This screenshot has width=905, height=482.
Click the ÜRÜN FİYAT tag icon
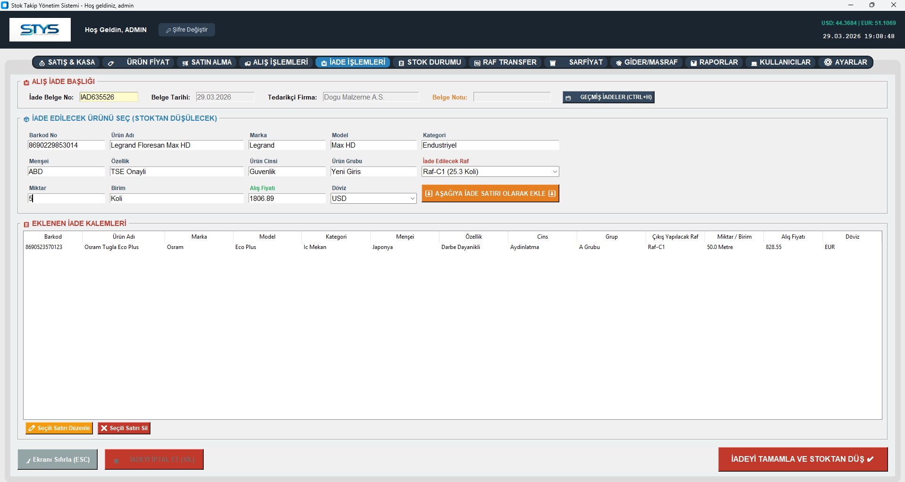111,63
